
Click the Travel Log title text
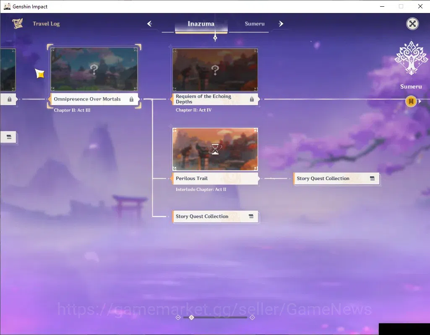[x=46, y=24]
